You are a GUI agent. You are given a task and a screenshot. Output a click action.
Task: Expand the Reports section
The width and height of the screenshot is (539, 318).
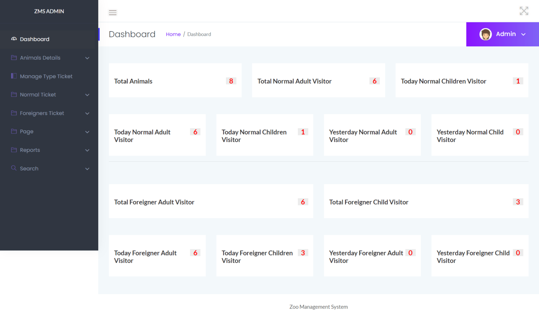[x=87, y=150]
